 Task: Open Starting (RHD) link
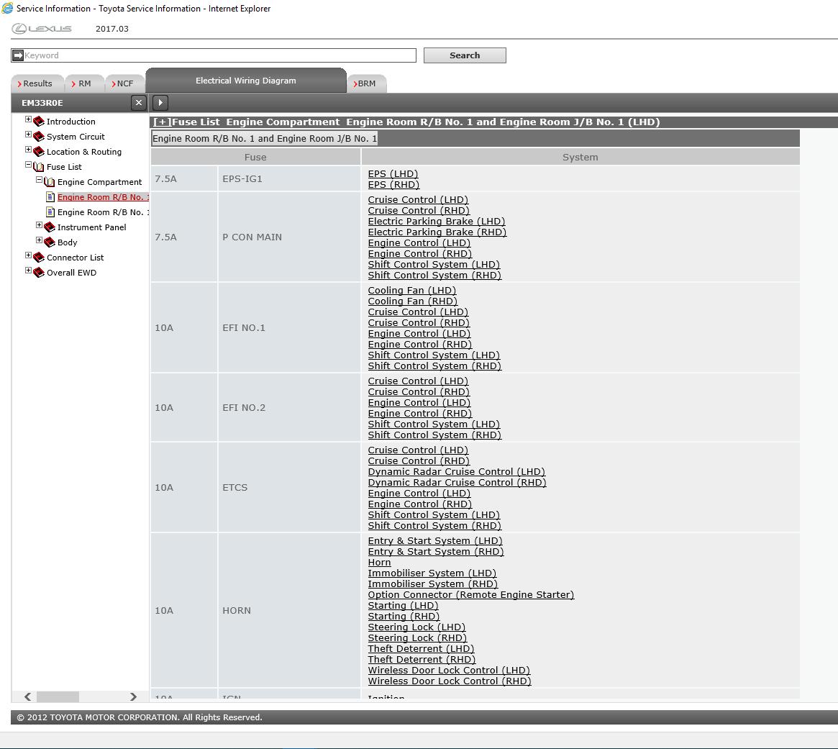click(x=404, y=617)
